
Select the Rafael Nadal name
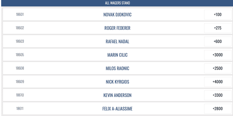[118, 41]
